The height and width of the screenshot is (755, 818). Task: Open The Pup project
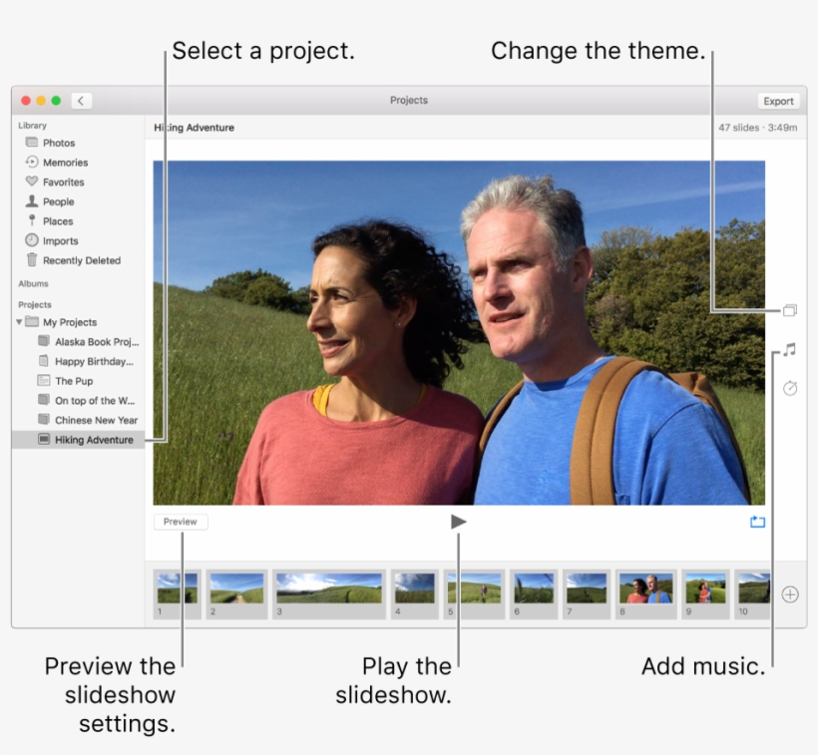tap(75, 381)
